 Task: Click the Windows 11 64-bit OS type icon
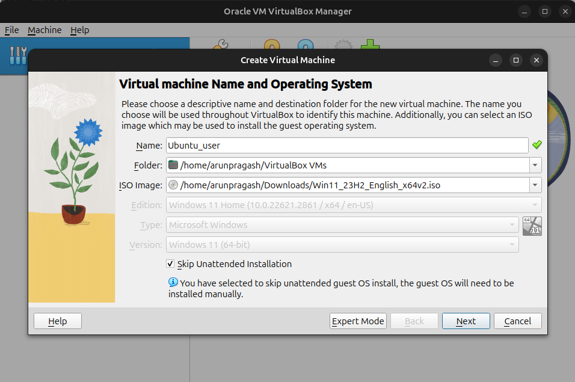point(532,226)
